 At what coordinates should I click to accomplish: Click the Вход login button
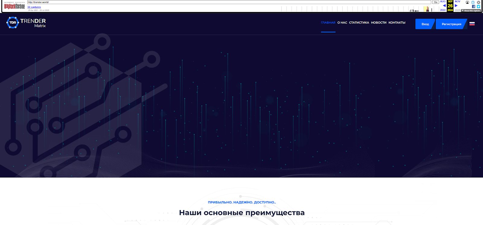(425, 24)
